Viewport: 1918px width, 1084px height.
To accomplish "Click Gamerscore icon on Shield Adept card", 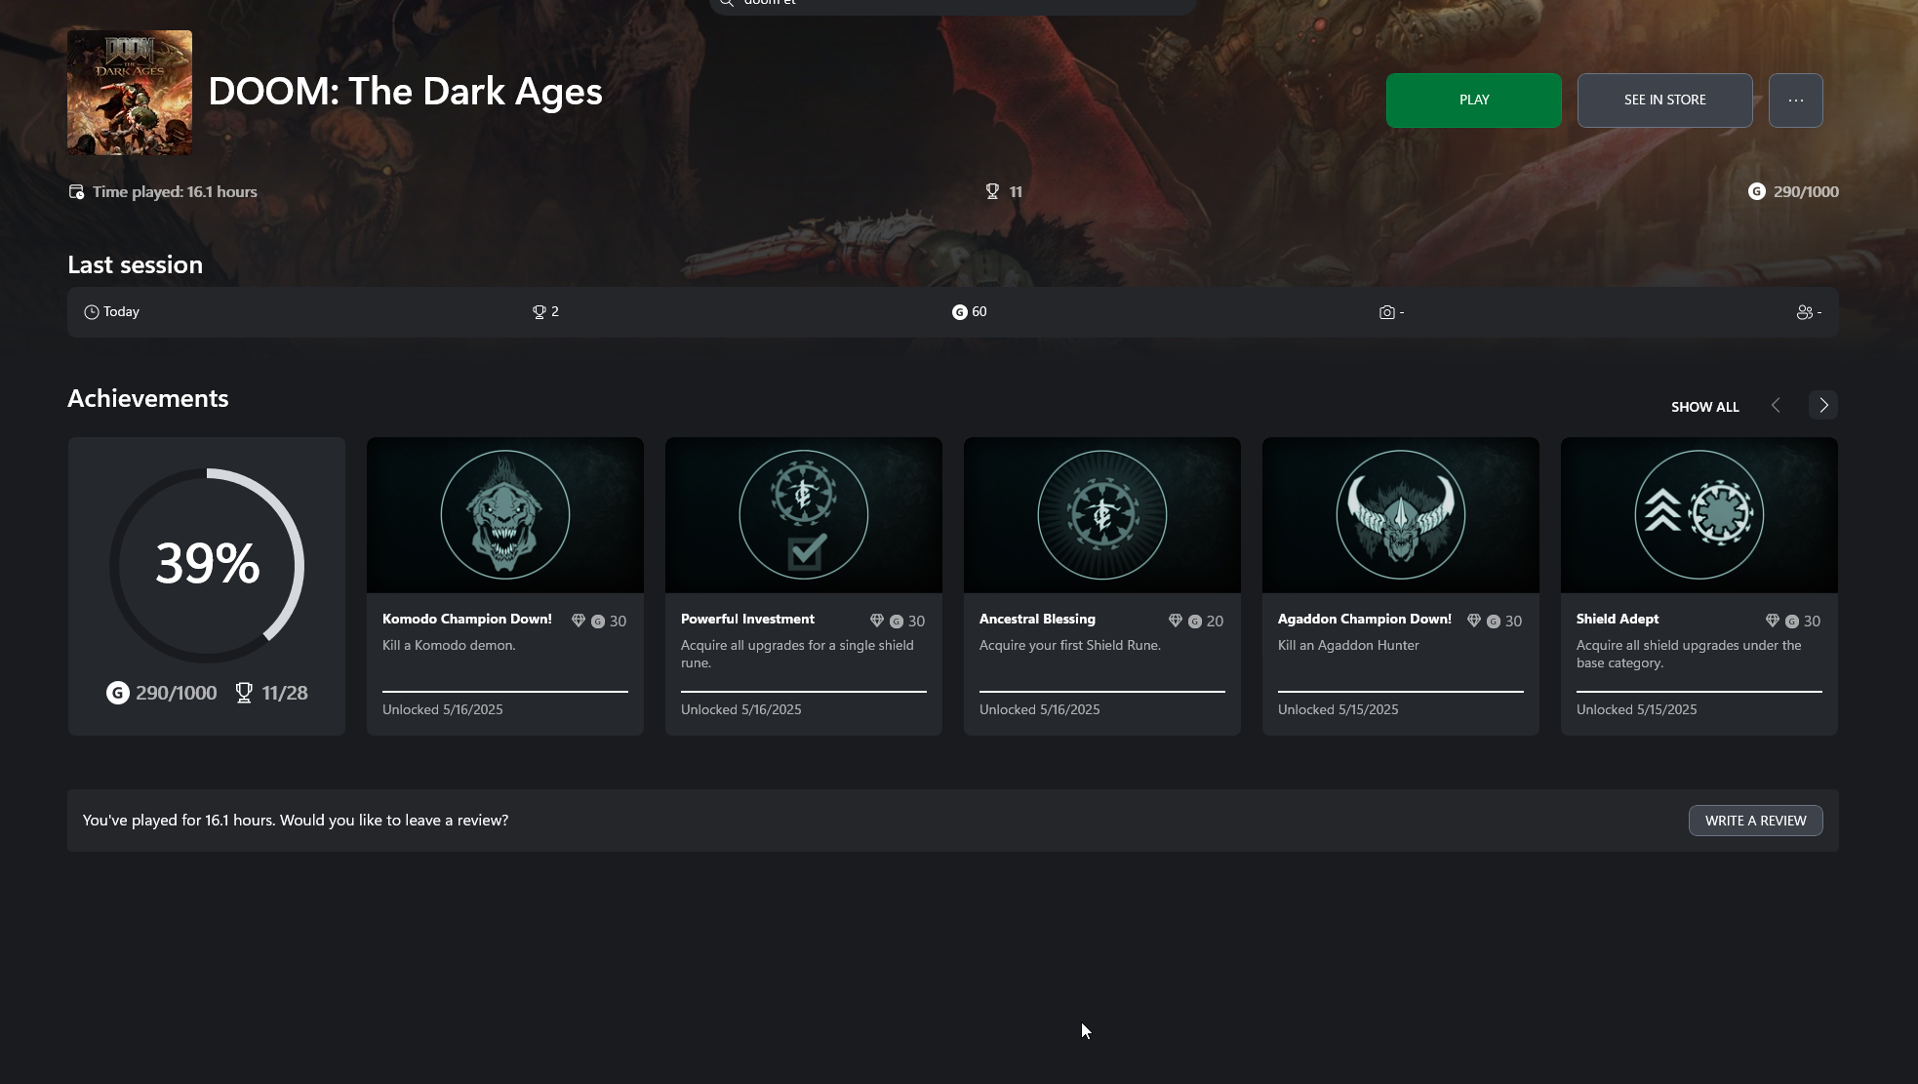I will [x=1792, y=622].
